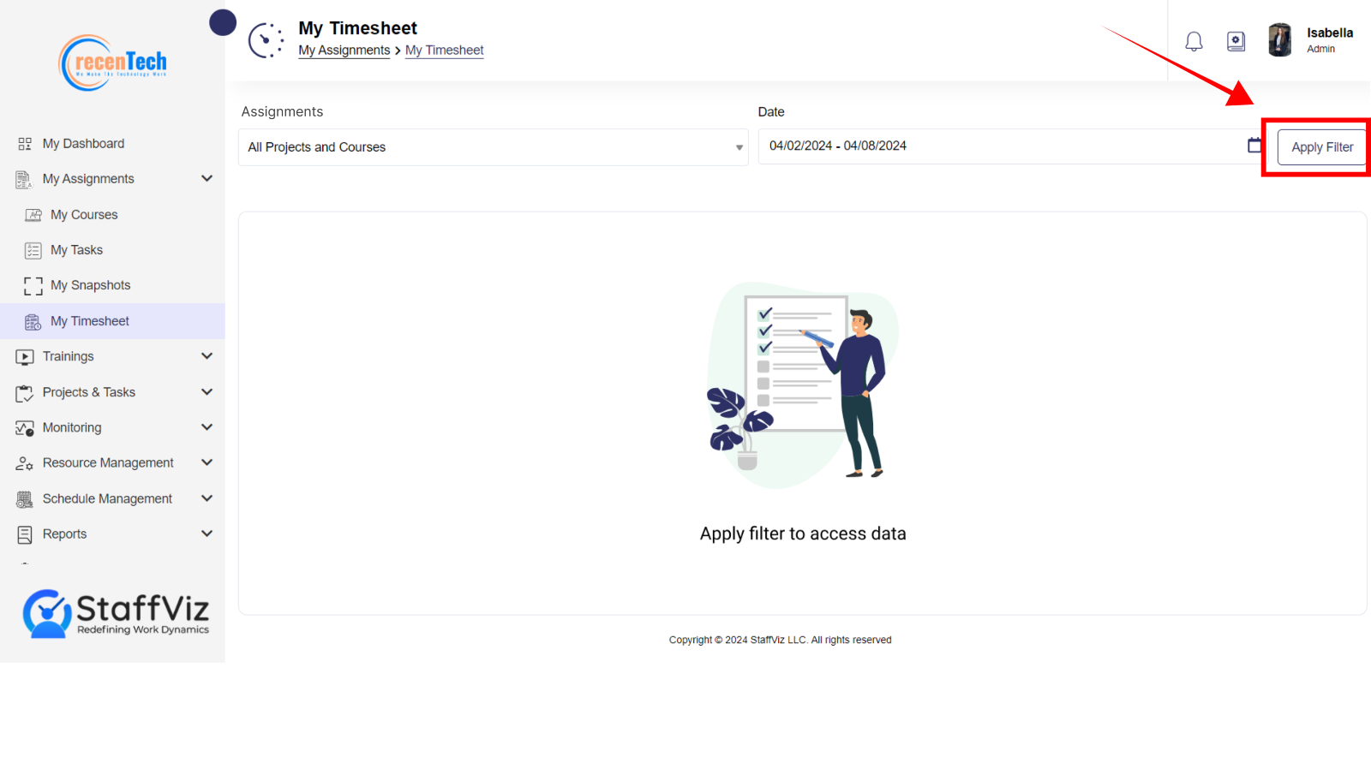
Task: Click the My Assignments breadcrumb link
Action: (x=344, y=51)
